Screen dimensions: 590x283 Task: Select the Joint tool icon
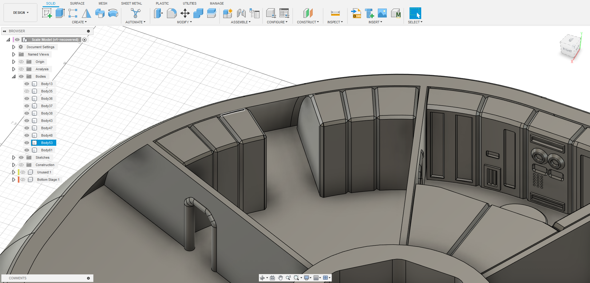coord(241,13)
